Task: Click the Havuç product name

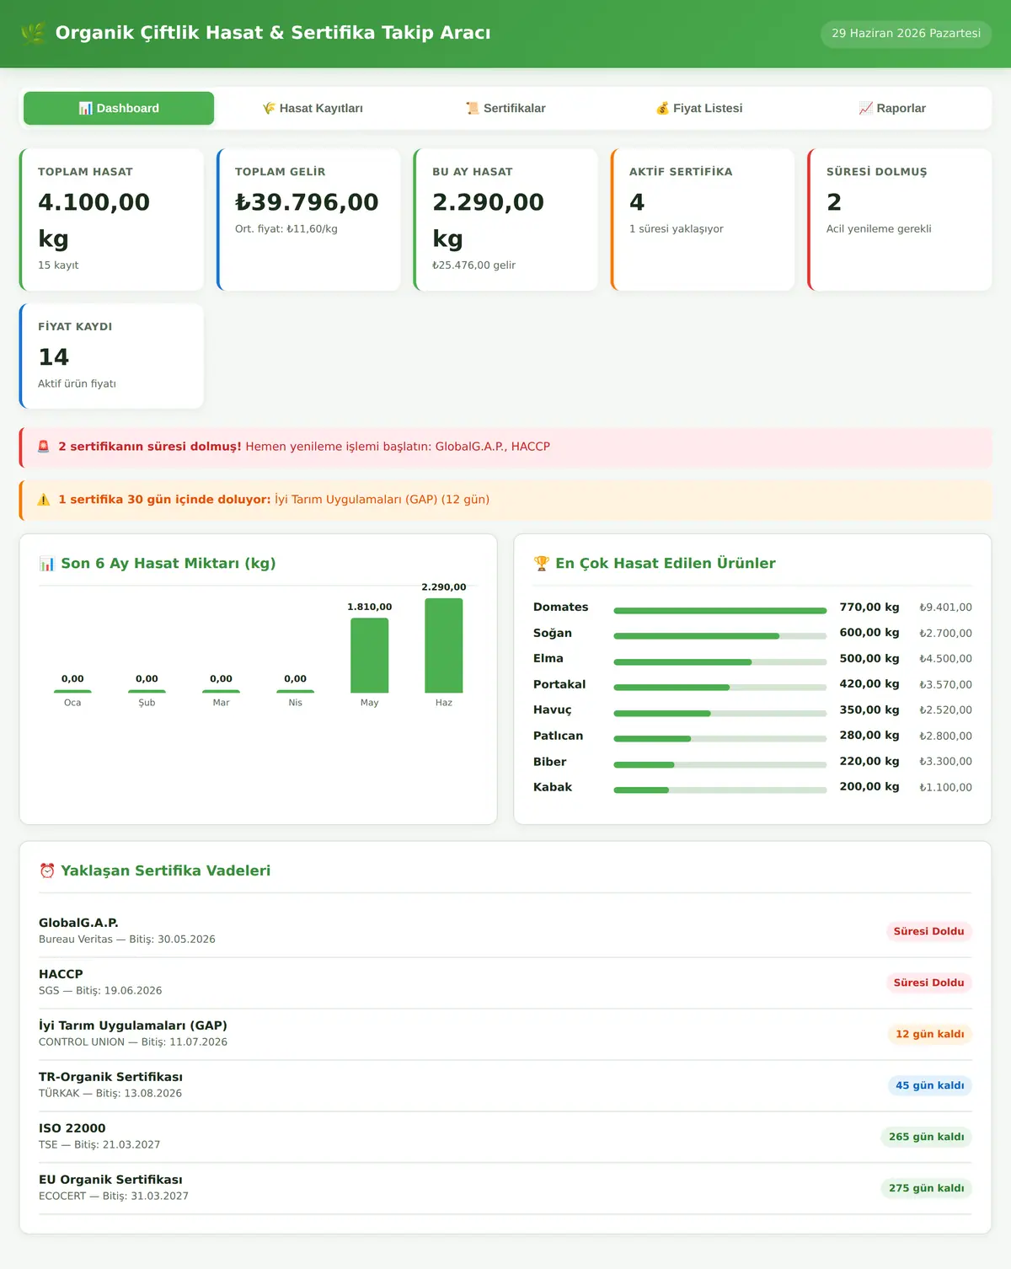Action: [553, 710]
